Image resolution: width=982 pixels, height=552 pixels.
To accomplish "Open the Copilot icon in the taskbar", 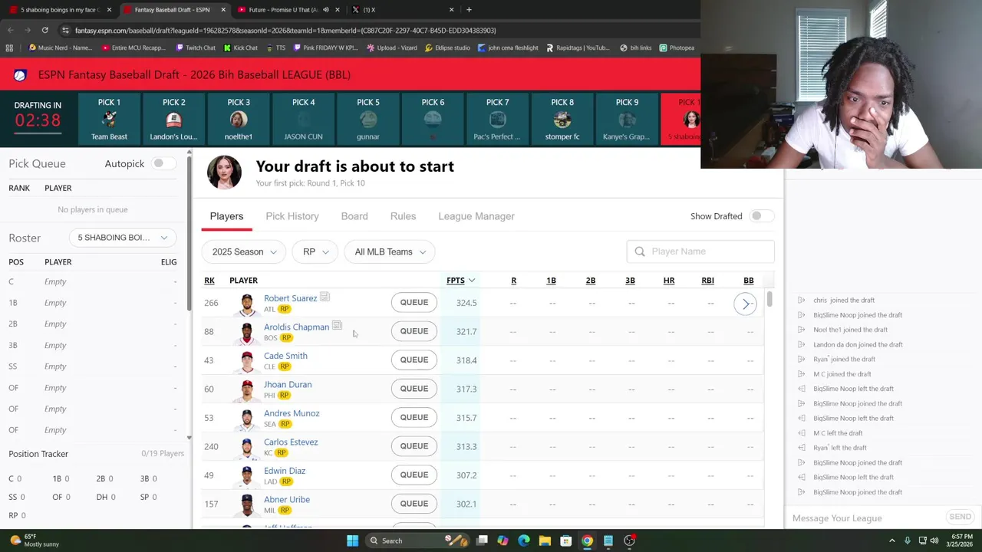I will coord(503,540).
